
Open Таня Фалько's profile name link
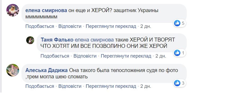(x=57, y=40)
